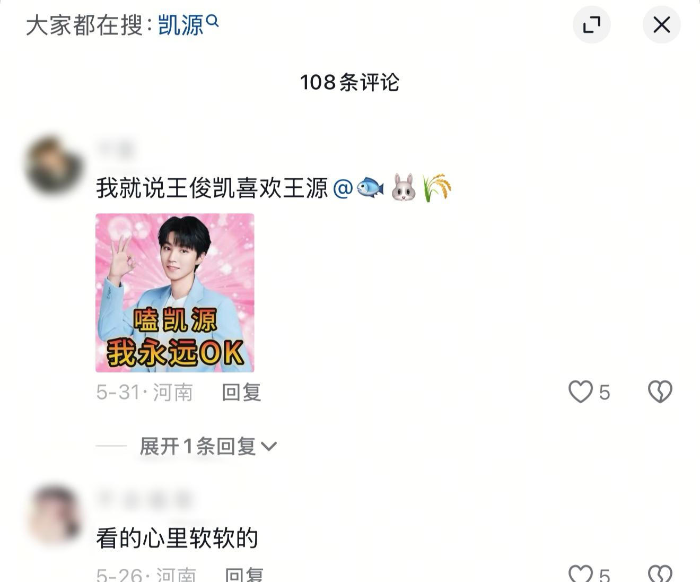
Task: Click the chevron next to 展开1条回复
Action: 269,447
